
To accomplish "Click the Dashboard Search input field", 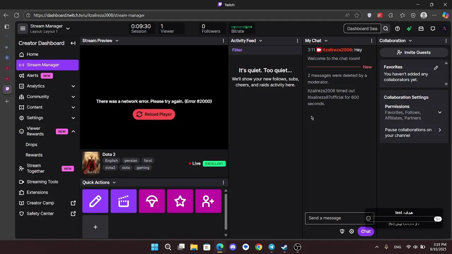I will (x=362, y=29).
